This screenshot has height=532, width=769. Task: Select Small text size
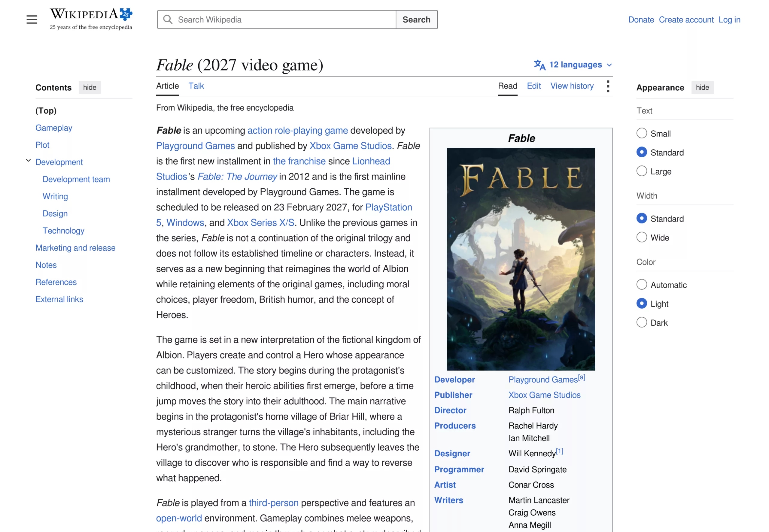click(x=642, y=133)
